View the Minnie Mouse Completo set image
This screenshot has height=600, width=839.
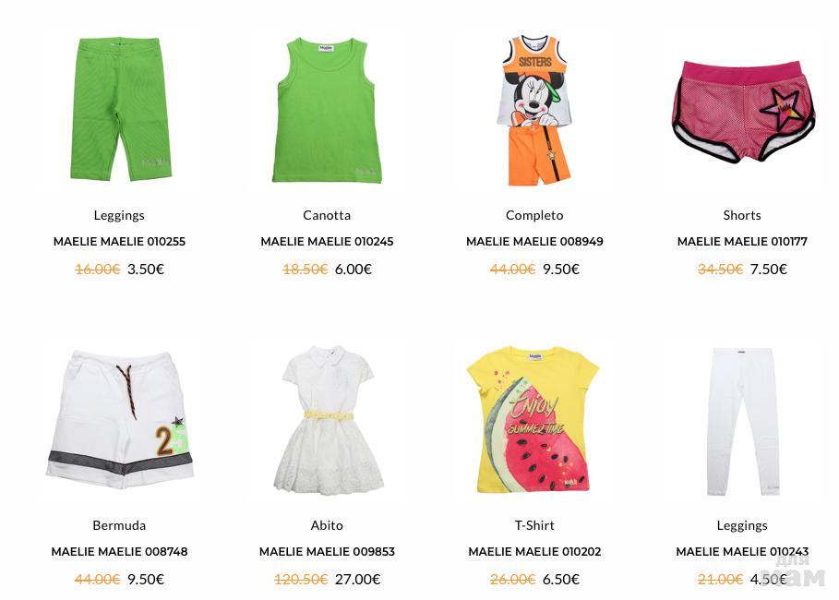click(534, 110)
